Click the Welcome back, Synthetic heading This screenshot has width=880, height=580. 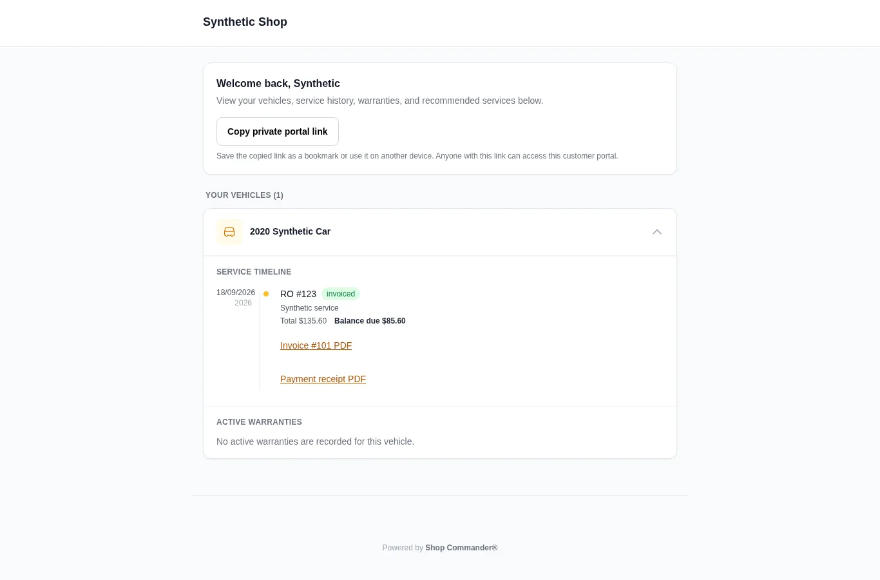point(278,83)
